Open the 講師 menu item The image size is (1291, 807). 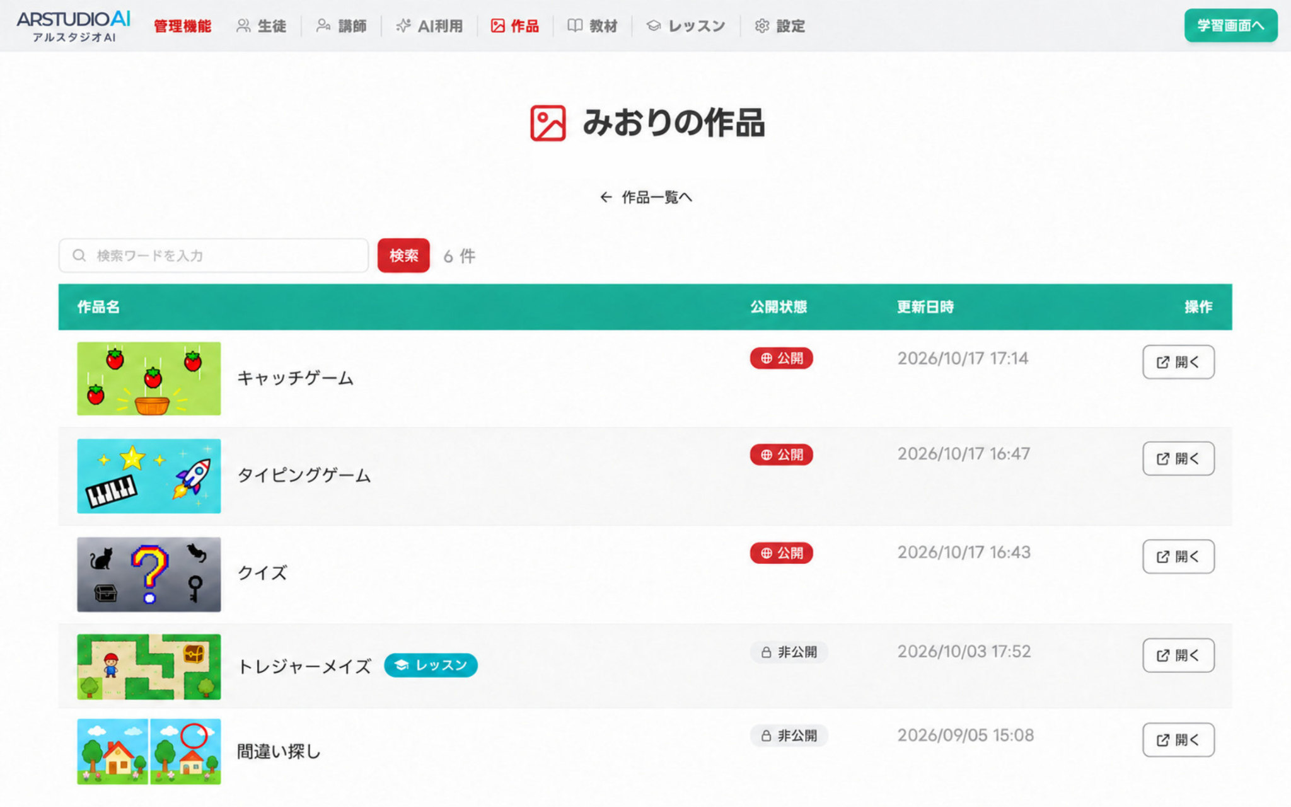(x=341, y=26)
